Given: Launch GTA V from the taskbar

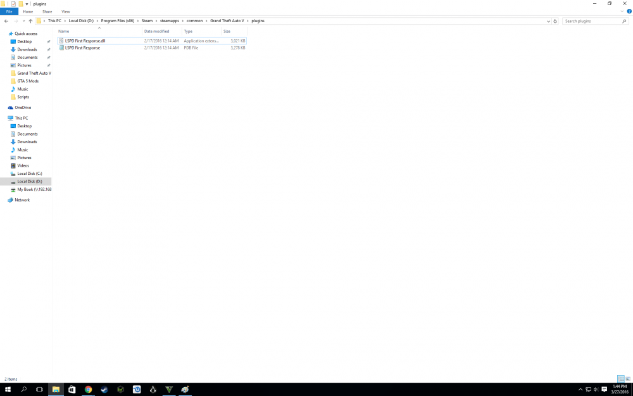Looking at the screenshot, I should 169,389.
